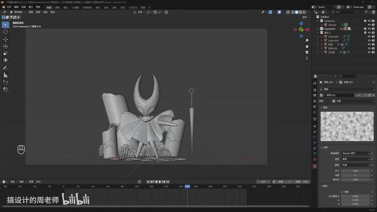Toggle camera view icon in viewport
The image size is (377, 212).
click(307, 52)
